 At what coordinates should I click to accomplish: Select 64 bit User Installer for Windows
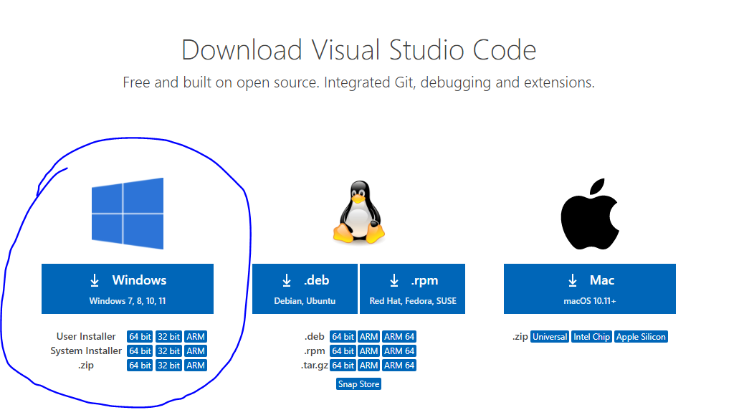click(139, 336)
